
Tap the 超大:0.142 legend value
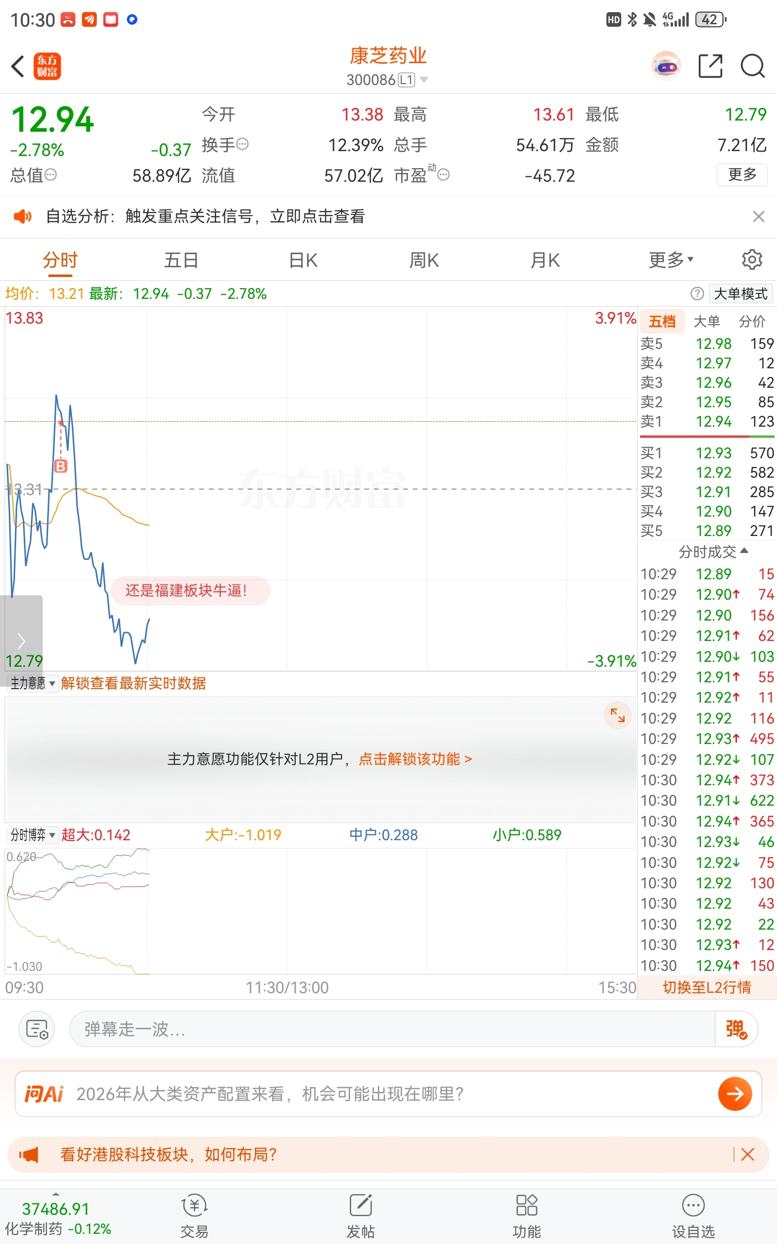pos(96,835)
